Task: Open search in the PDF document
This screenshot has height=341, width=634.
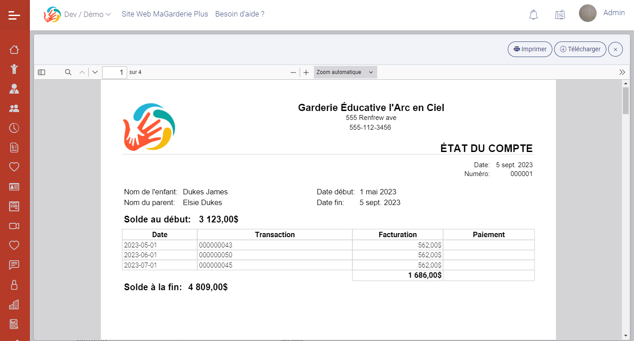Action: coord(68,72)
